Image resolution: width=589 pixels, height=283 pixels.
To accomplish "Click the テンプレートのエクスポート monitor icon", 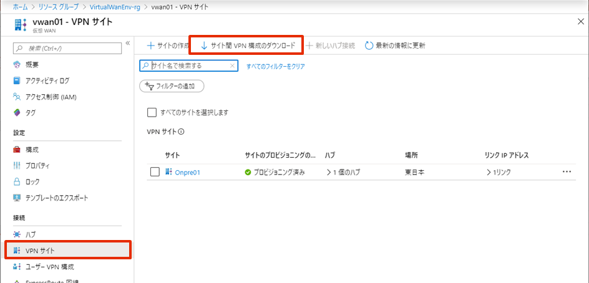I will 17,198.
